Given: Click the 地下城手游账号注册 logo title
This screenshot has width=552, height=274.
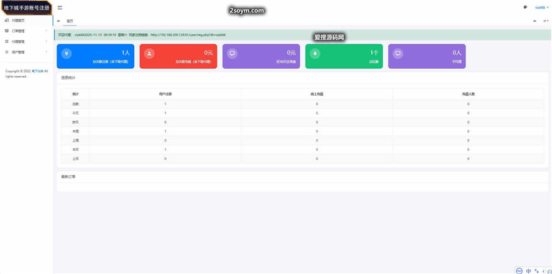Looking at the screenshot, I should [26, 8].
